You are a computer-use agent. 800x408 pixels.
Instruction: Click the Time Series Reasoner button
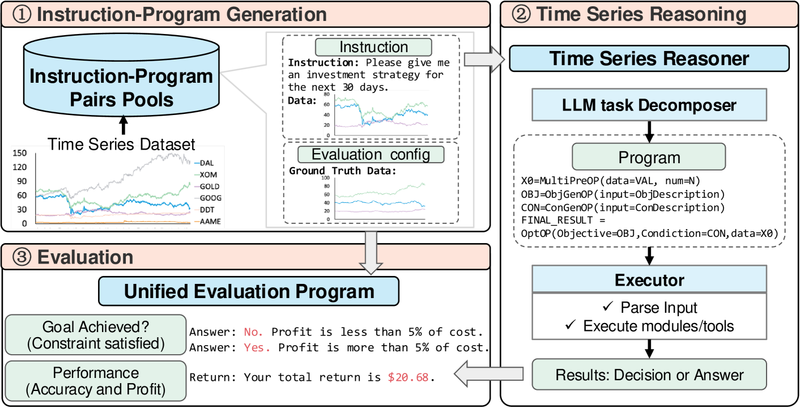coord(649,58)
